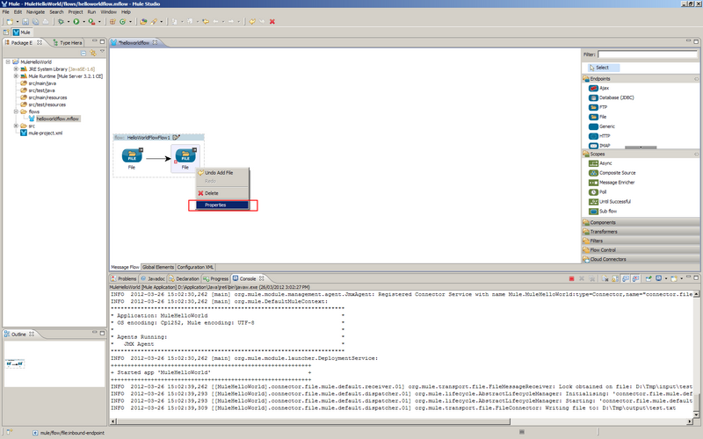Open the dropdown arrow next to Debug icon
The width and height of the screenshot is (703, 439).
[x=68, y=21]
